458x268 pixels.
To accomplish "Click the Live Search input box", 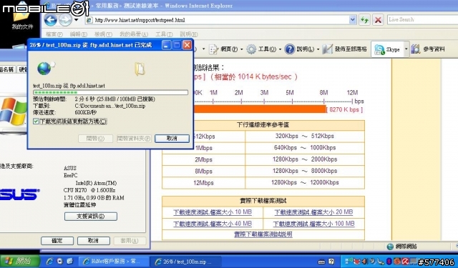I will point(423,20).
